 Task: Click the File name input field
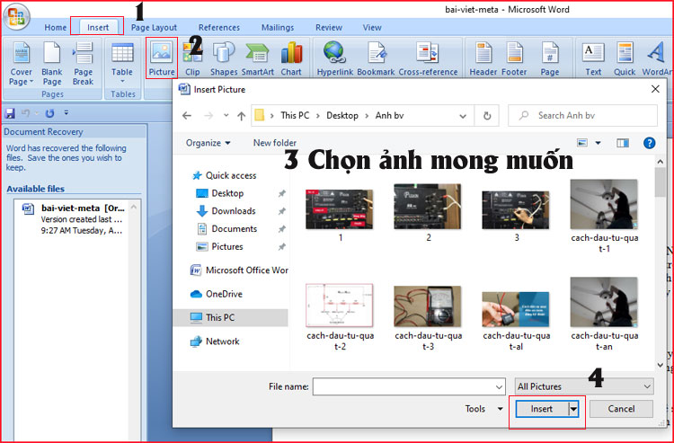[409, 386]
